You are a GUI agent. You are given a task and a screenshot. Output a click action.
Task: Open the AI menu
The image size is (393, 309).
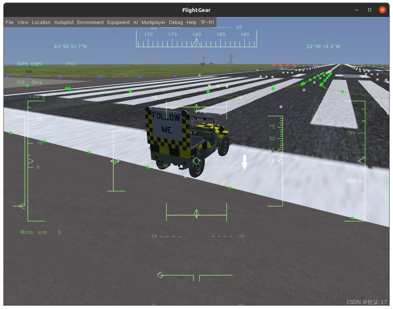pos(136,22)
